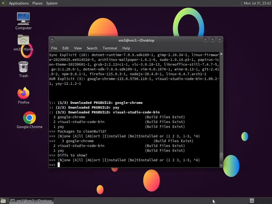Click the terminal title bar text vm3@vm3:~/Desktop
Image resolution: width=272 pixels, height=204 pixels.
(136, 40)
